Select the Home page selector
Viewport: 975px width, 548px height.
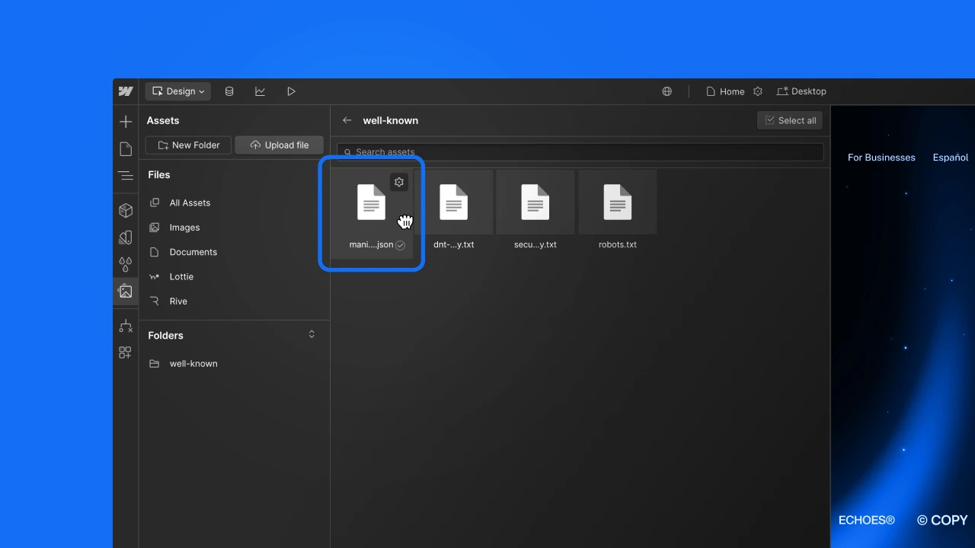pos(725,91)
